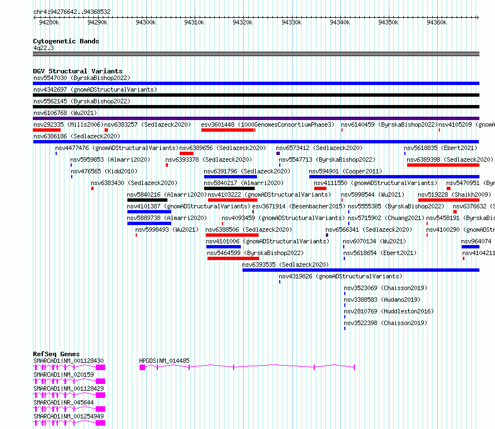Click the Cytogenetic Bands track title
Image resolution: width=495 pixels, height=429 pixels.
pos(66,41)
